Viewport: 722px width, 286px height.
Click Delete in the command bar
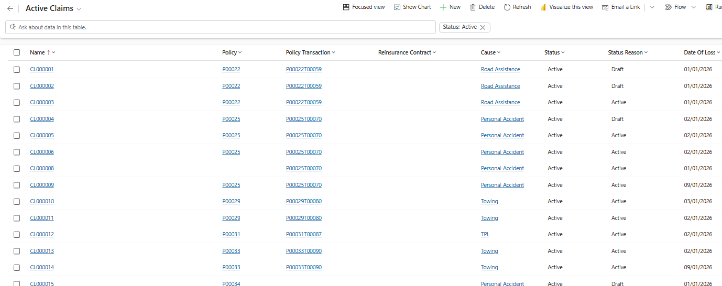tap(482, 7)
